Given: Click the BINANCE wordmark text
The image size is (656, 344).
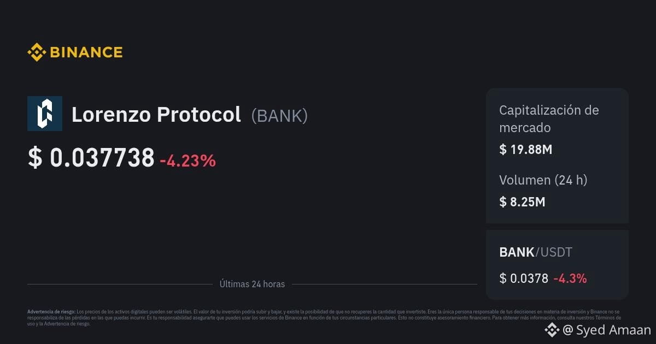Looking at the screenshot, I should click(x=86, y=52).
